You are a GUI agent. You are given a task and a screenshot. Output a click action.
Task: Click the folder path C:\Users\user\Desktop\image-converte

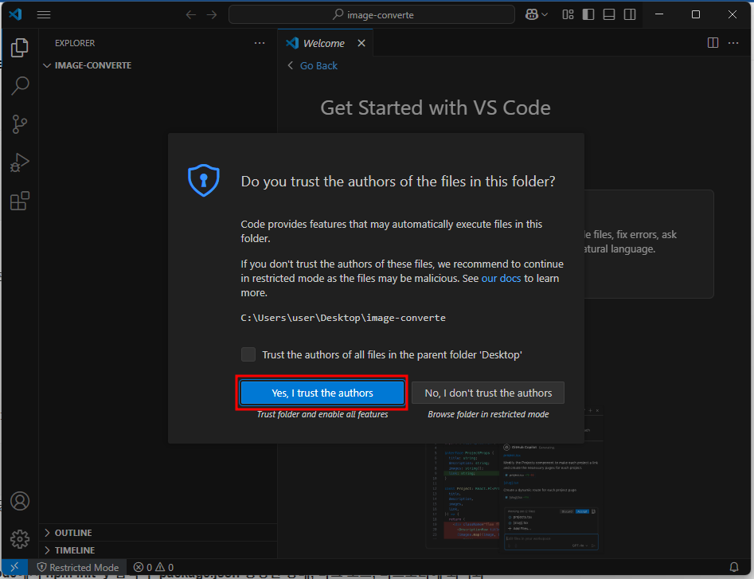(x=343, y=318)
